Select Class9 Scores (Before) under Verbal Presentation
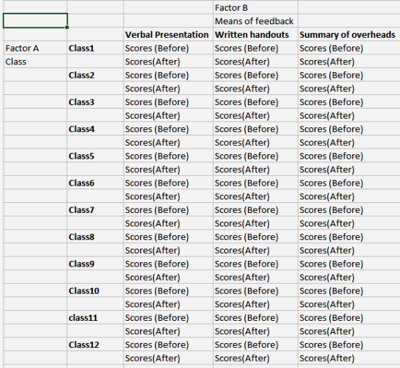Screen dimensions: 400x368 point(168,264)
